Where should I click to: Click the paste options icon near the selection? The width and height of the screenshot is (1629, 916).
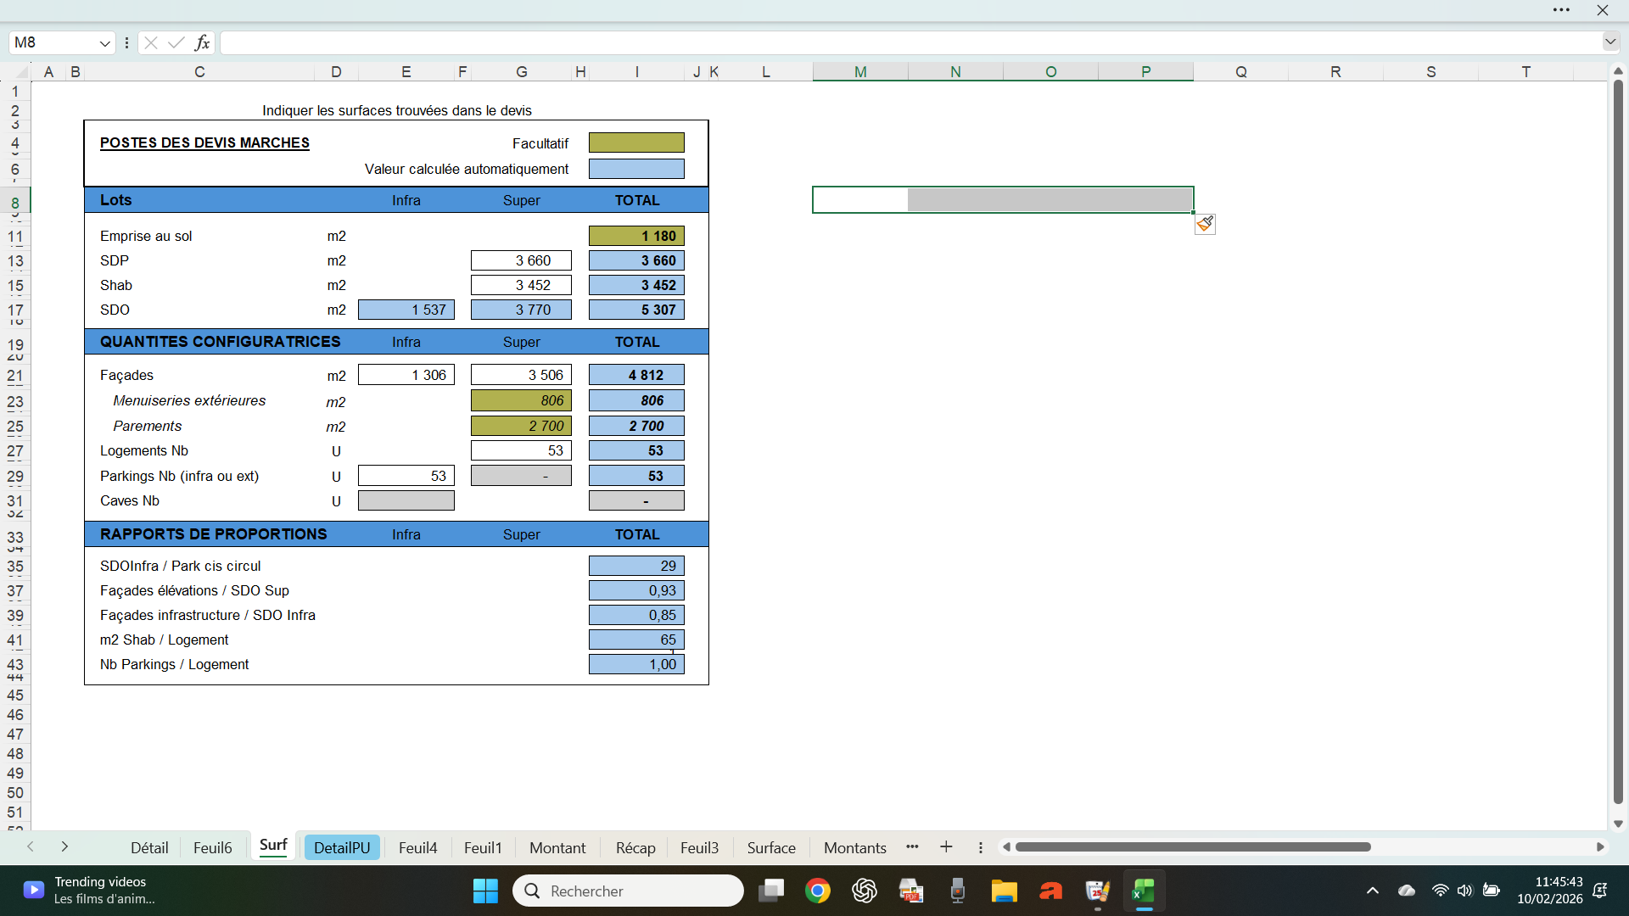[1205, 224]
